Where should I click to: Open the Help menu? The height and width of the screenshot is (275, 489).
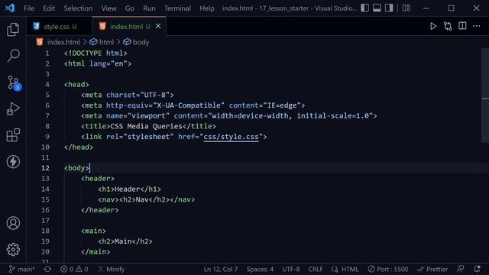207,8
